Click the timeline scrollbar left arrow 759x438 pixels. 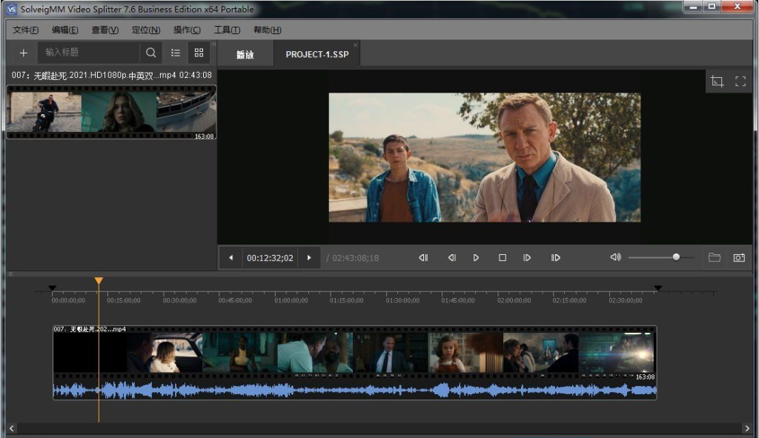click(x=12, y=428)
